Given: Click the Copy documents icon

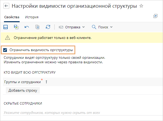Looking at the screenshot, I should (37, 27).
